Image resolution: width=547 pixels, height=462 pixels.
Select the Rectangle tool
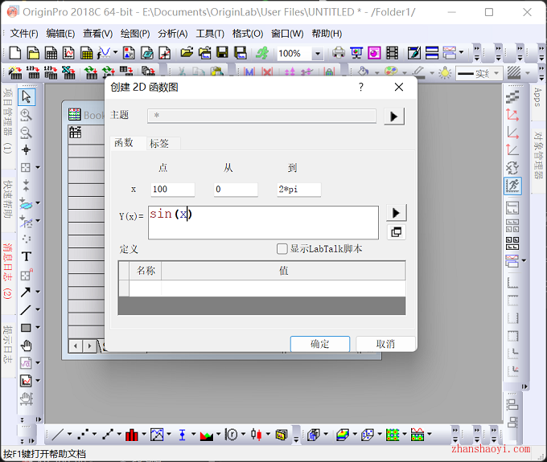[x=26, y=328]
